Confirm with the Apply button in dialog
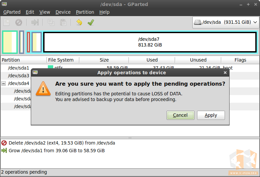The width and height of the screenshot is (260, 177). click(x=211, y=115)
